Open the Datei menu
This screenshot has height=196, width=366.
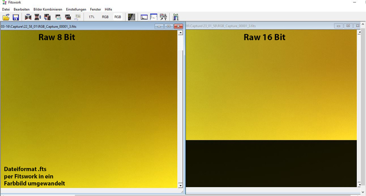pos(6,9)
